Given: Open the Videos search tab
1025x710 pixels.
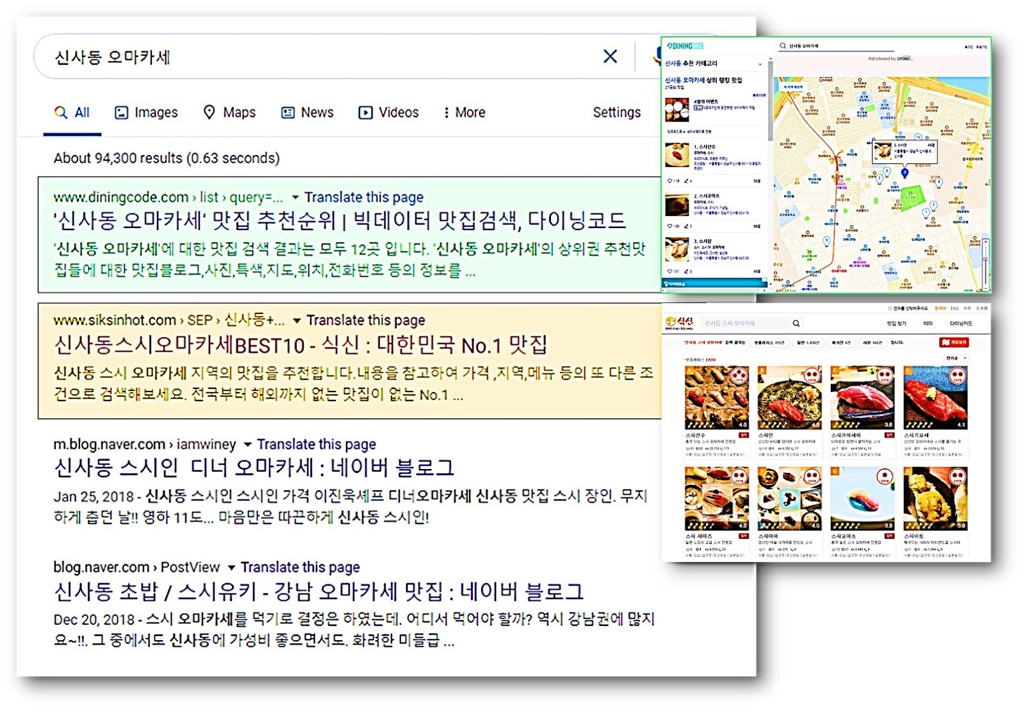Looking at the screenshot, I should pyautogui.click(x=388, y=113).
